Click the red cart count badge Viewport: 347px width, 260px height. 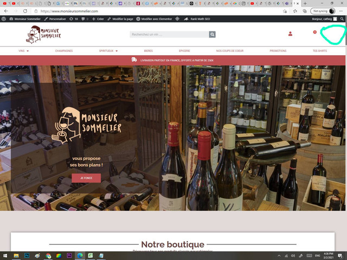click(314, 32)
